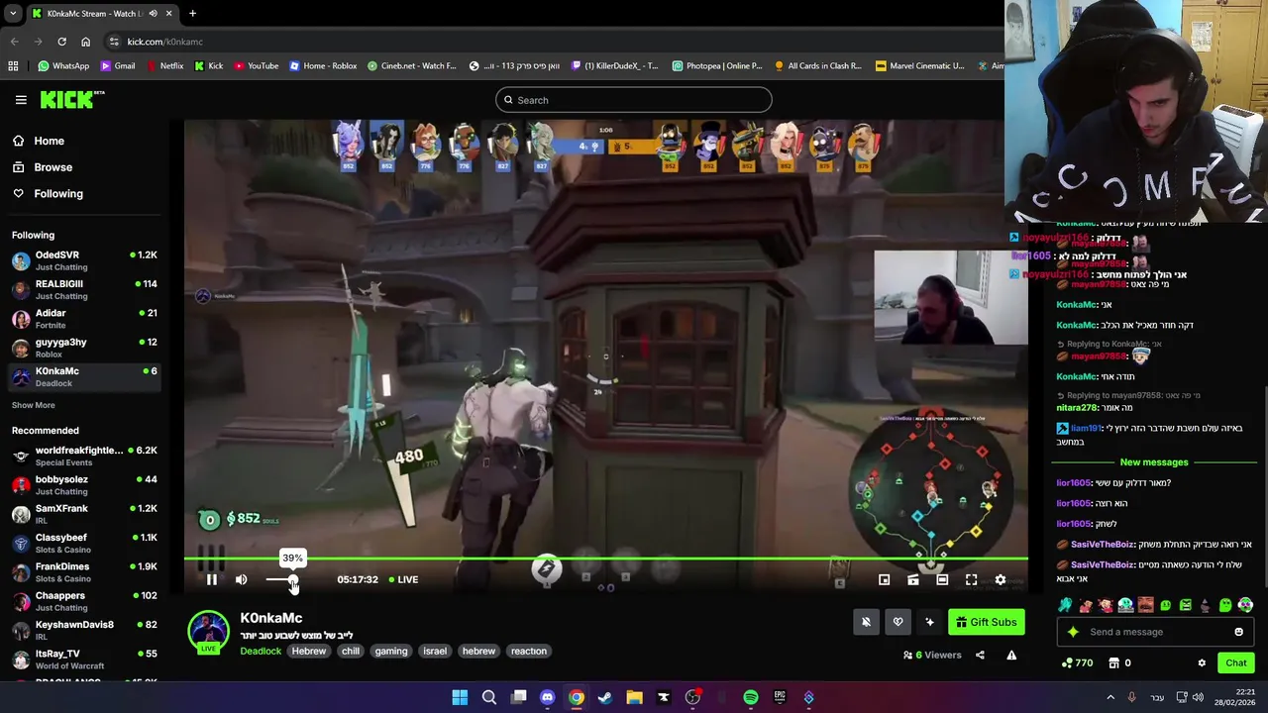Click the Hebrew language tag
Image resolution: width=1268 pixels, height=713 pixels.
pos(309,651)
